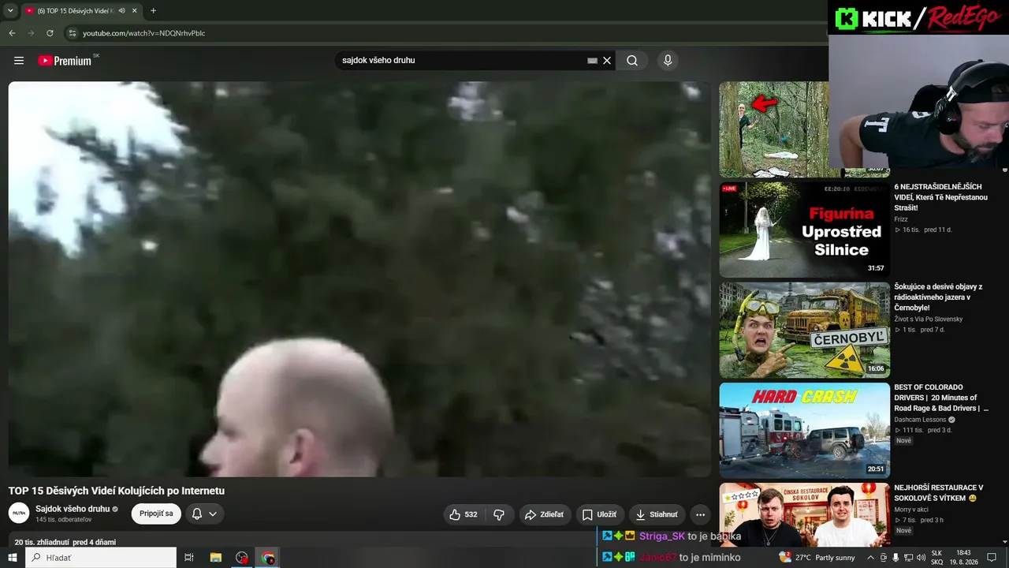Open the Sajdok všeho druhu channel name
This screenshot has width=1009, height=568.
coord(73,509)
